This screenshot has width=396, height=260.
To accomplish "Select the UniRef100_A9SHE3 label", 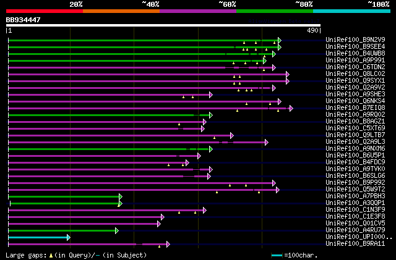I will tap(355, 94).
